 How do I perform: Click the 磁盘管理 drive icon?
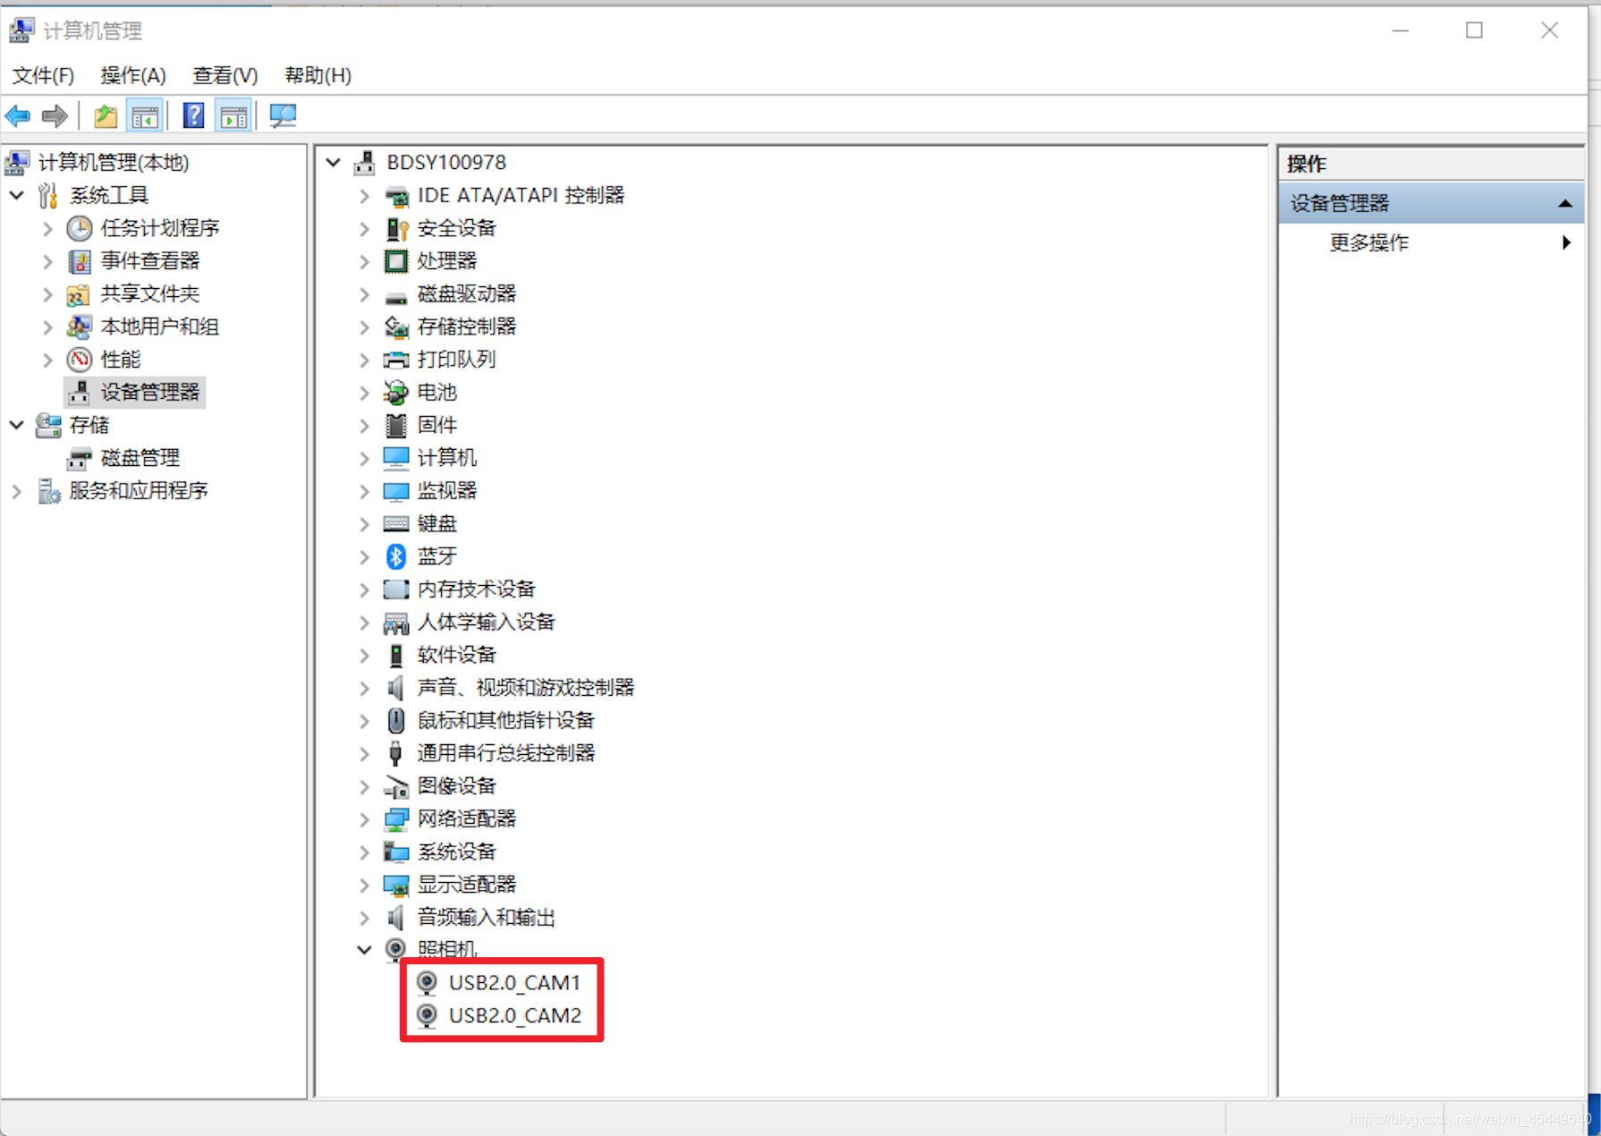(x=80, y=458)
